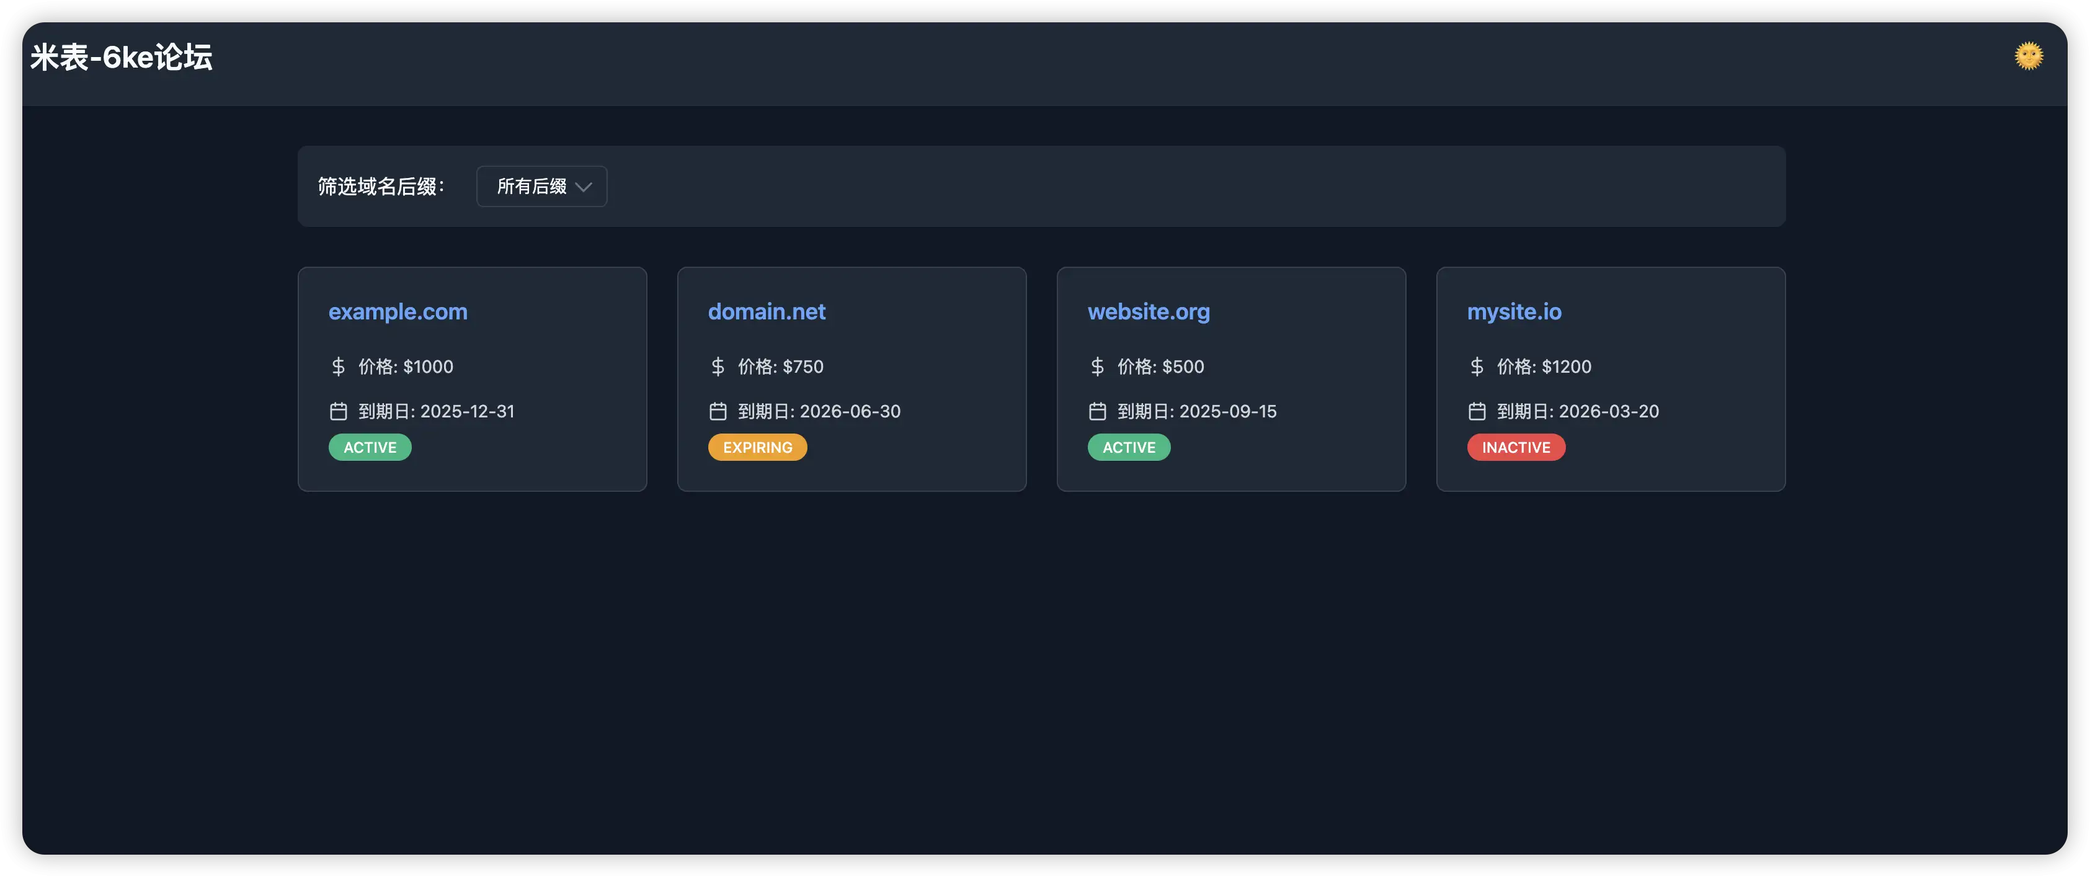Click the green ACTIVE badge on example.com
The width and height of the screenshot is (2090, 877).
[x=370, y=447]
